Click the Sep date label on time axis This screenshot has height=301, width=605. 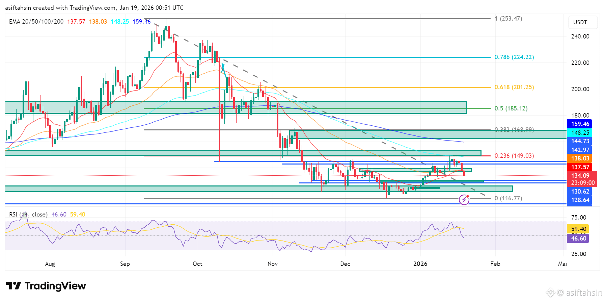pos(125,264)
